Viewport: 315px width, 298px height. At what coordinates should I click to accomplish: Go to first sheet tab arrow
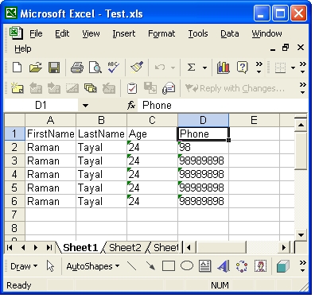click(x=10, y=248)
